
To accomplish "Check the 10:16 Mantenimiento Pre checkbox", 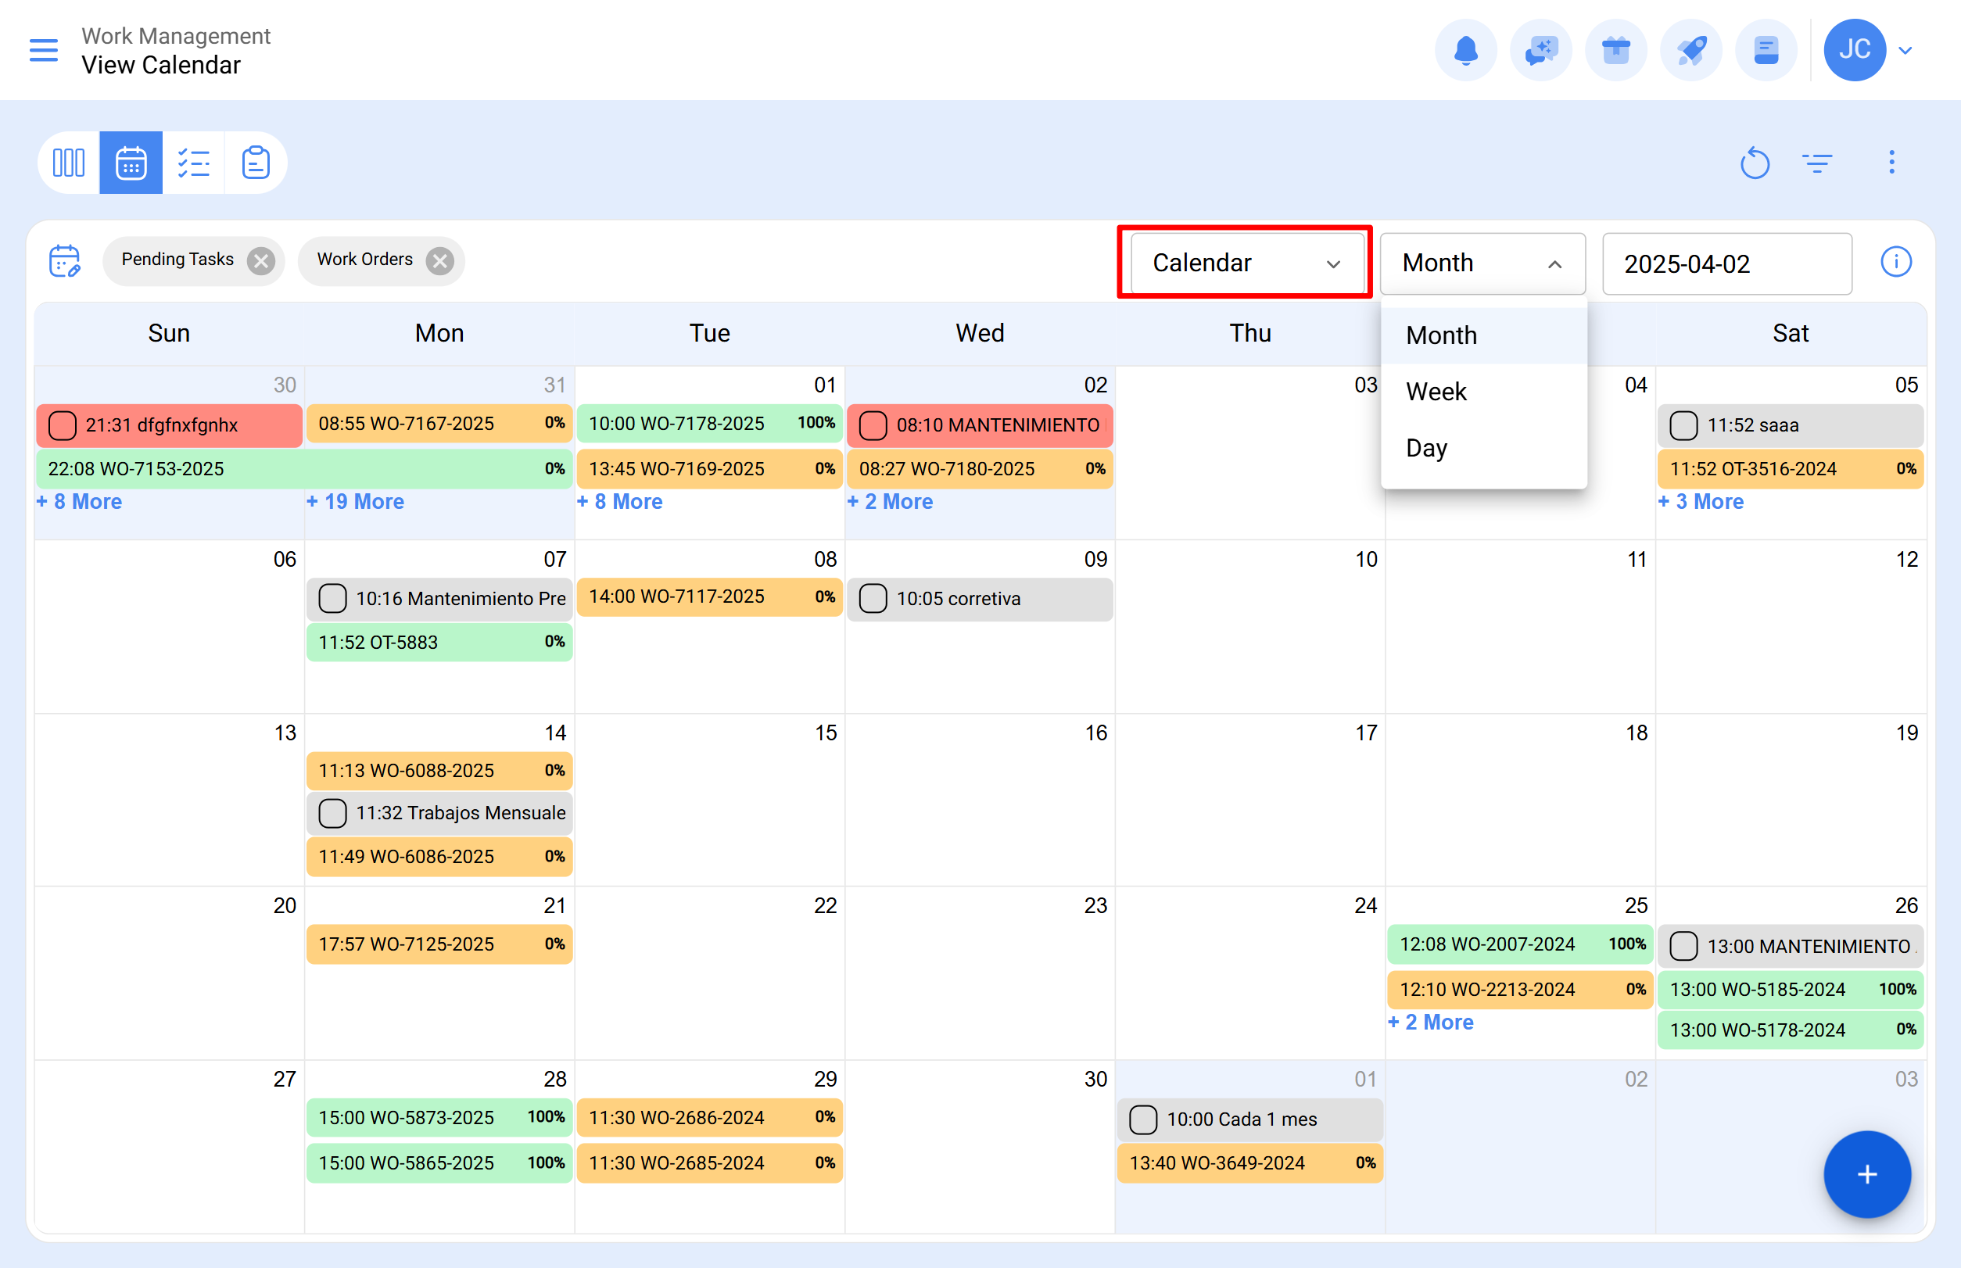I will 333,599.
